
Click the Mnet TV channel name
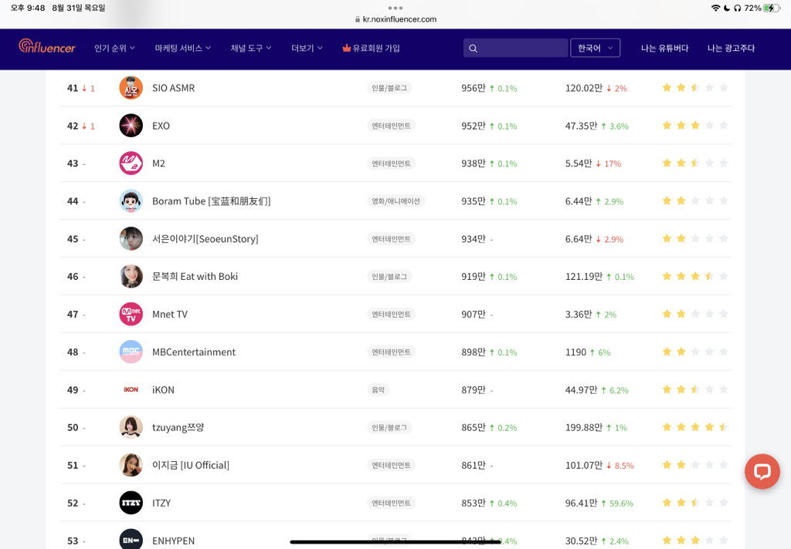170,315
